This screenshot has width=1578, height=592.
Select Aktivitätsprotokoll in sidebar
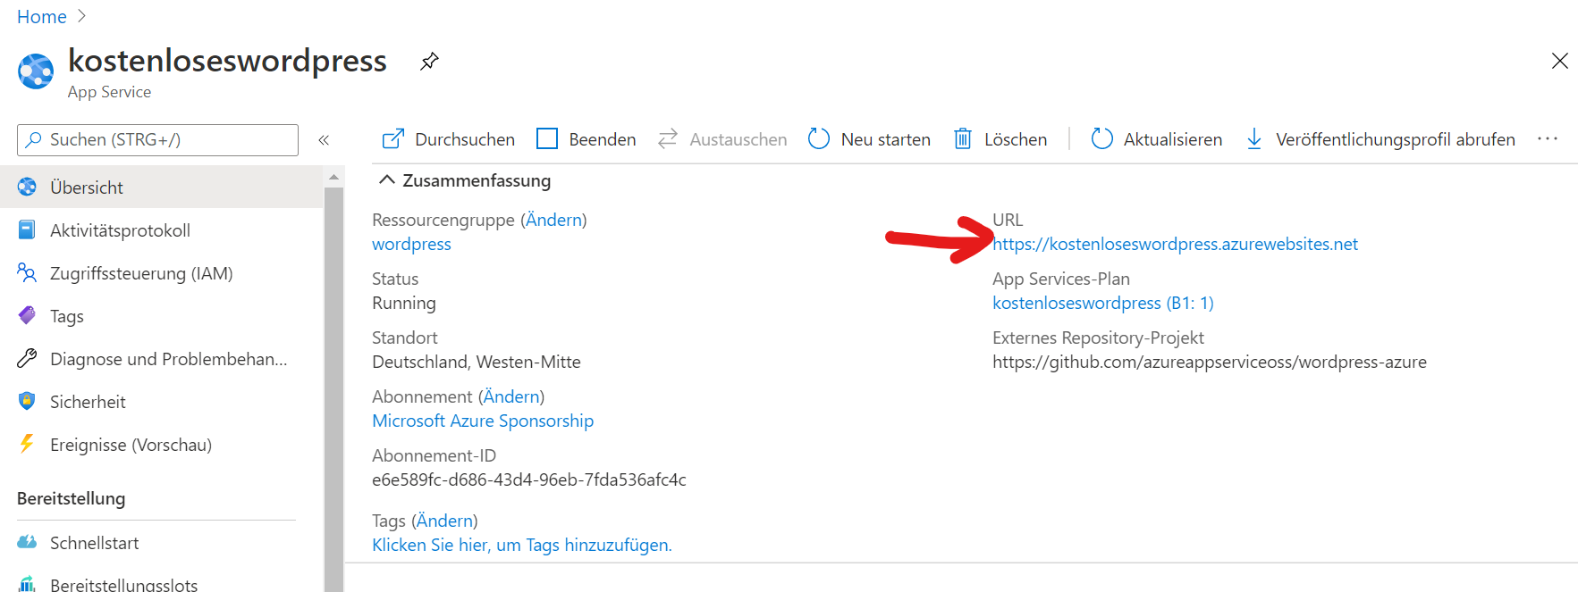coord(120,230)
